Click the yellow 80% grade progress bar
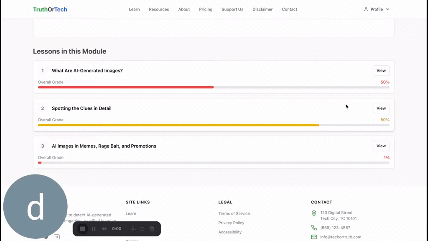This screenshot has height=241, width=428. (x=214, y=125)
